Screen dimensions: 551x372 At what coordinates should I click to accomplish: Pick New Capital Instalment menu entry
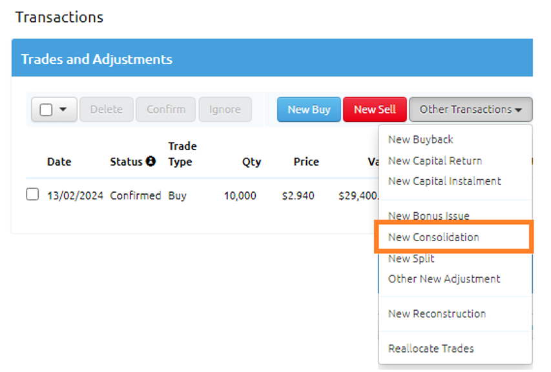[444, 181]
